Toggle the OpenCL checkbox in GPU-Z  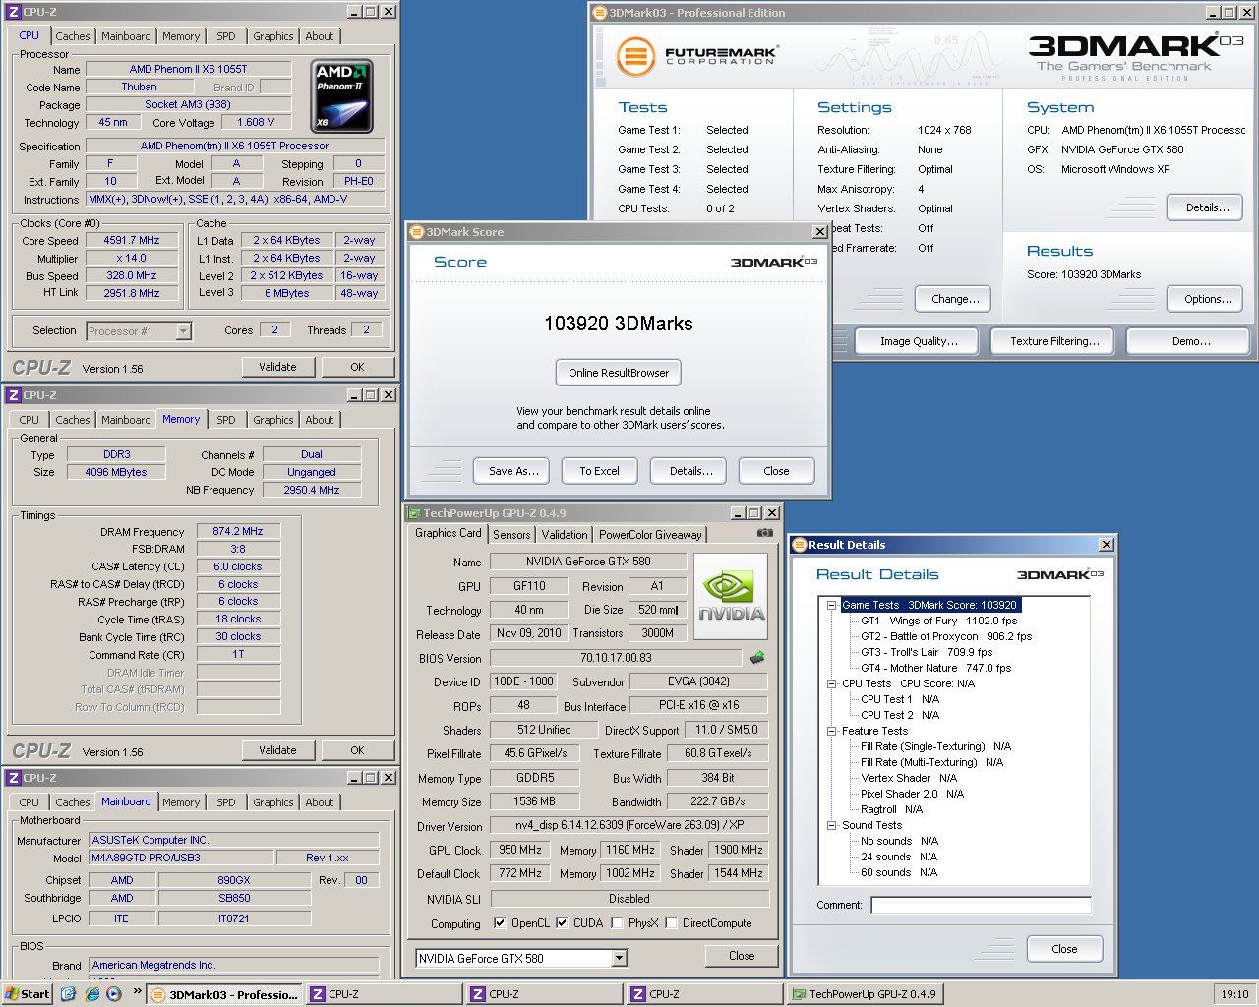pyautogui.click(x=500, y=923)
